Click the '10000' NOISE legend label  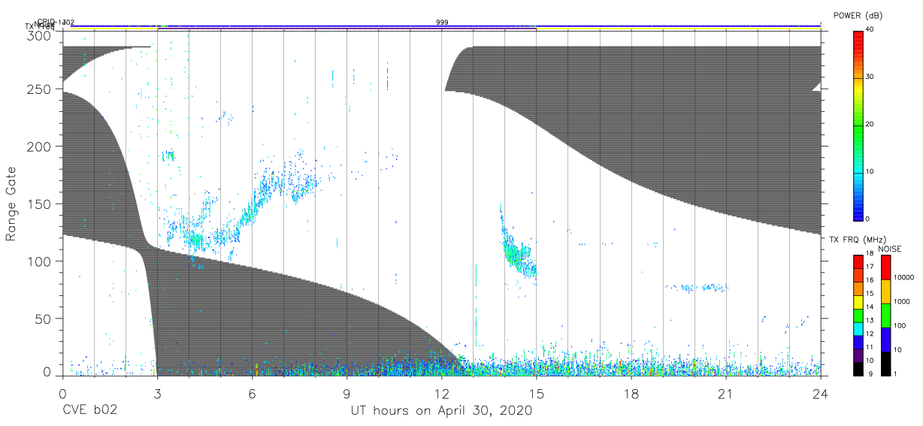(903, 277)
